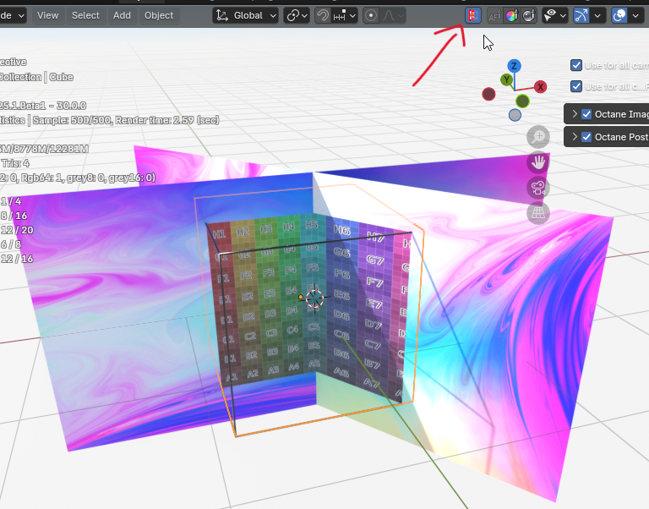Click the red Octane camera view icon
649x509 pixels.
[472, 16]
